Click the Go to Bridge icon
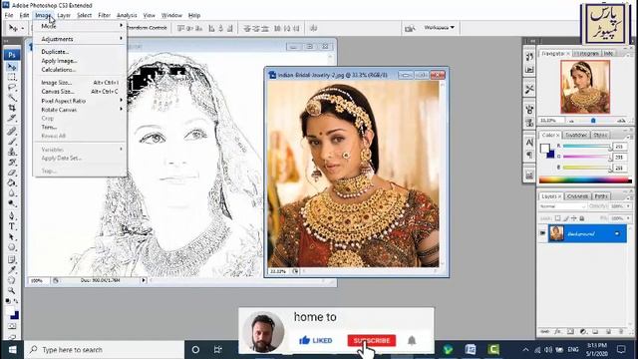Screen dimensions: 638x359 (x=410, y=28)
